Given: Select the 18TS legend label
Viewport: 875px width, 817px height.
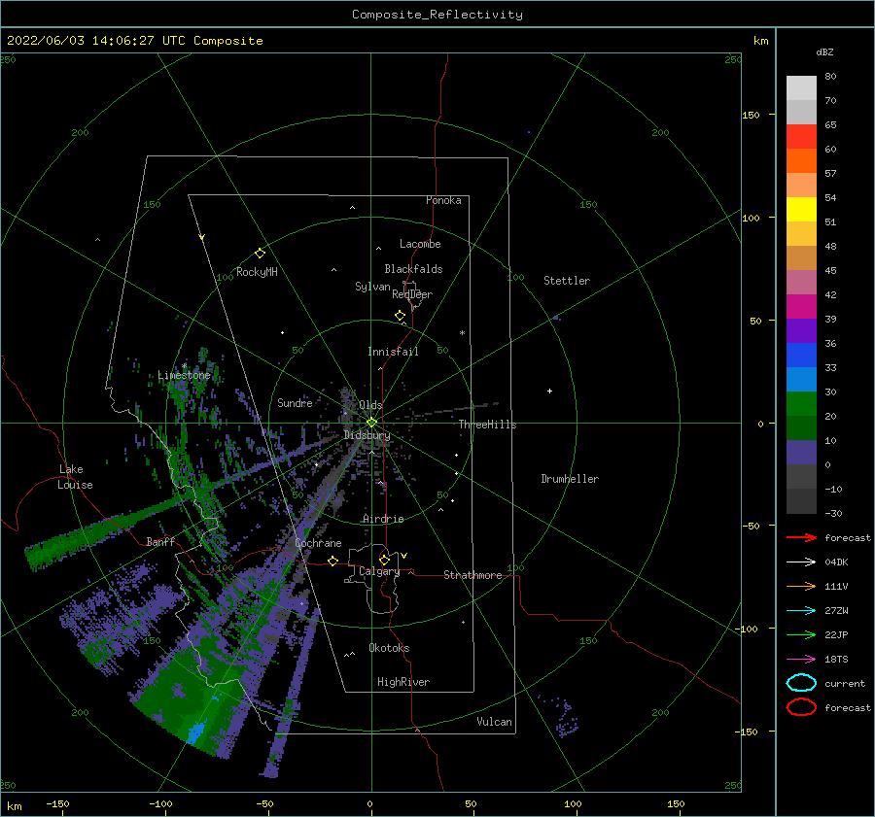Looking at the screenshot, I should coord(836,659).
